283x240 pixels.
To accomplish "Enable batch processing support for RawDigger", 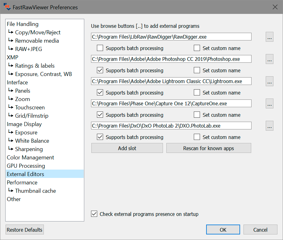I will click(x=100, y=48).
